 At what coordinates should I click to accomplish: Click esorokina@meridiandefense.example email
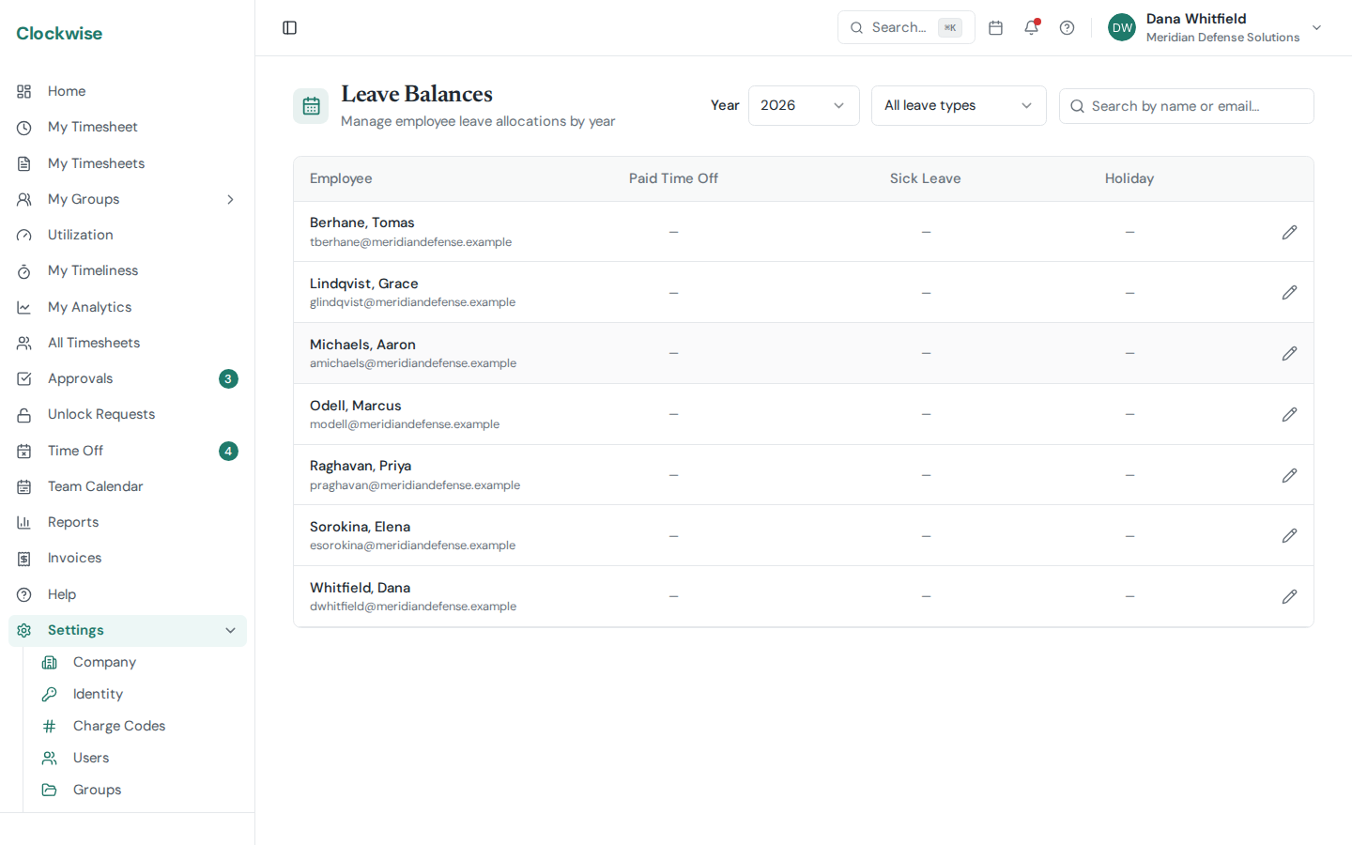coord(412,545)
